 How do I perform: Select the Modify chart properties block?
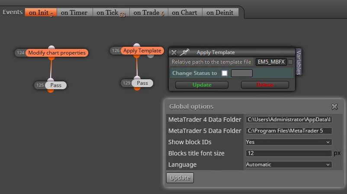coord(57,53)
